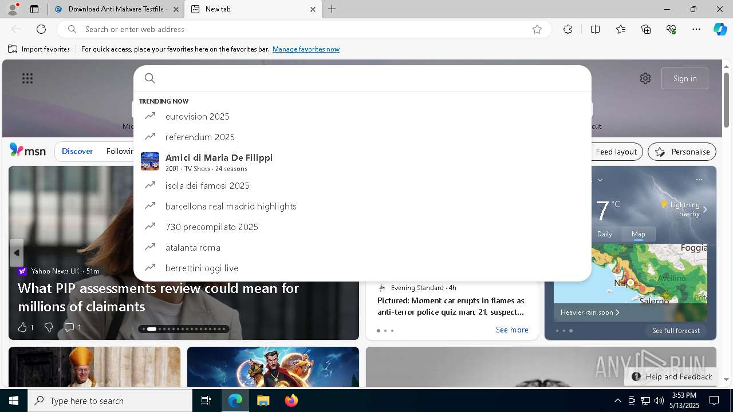Click the Sign in button
This screenshot has width=733, height=412.
pyautogui.click(x=685, y=78)
